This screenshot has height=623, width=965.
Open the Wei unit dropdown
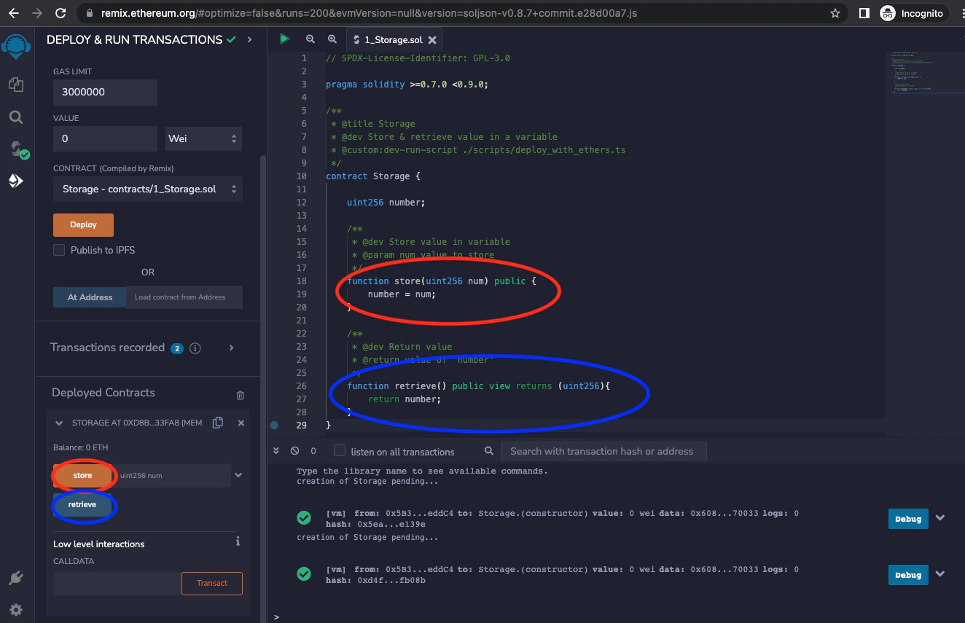coord(203,138)
